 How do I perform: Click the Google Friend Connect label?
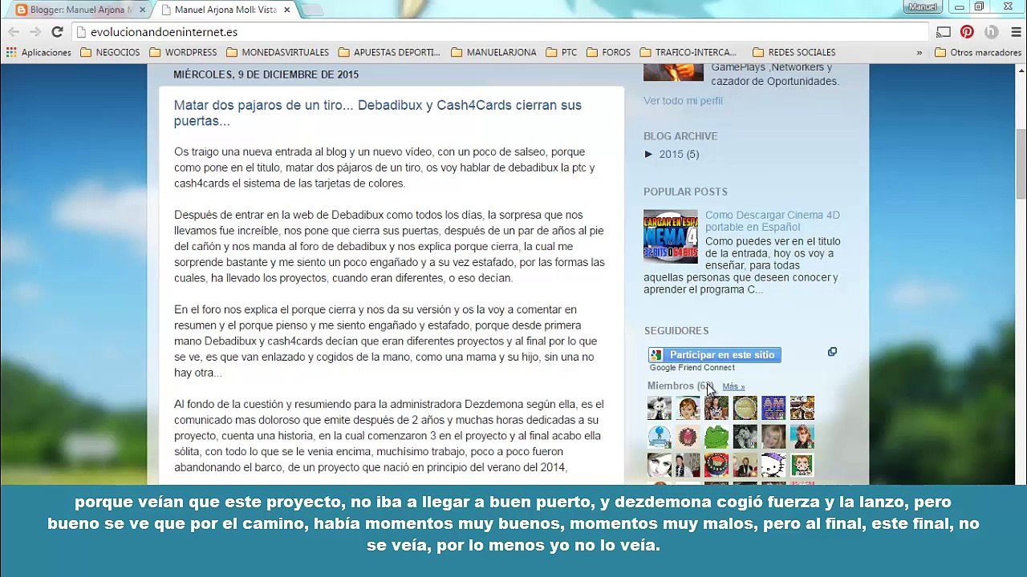click(692, 368)
